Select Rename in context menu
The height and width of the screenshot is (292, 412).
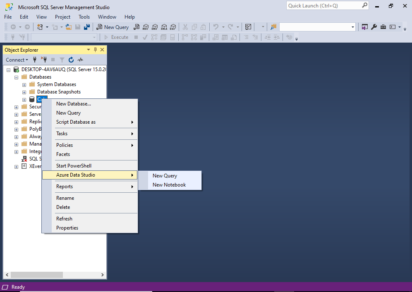(x=90, y=198)
